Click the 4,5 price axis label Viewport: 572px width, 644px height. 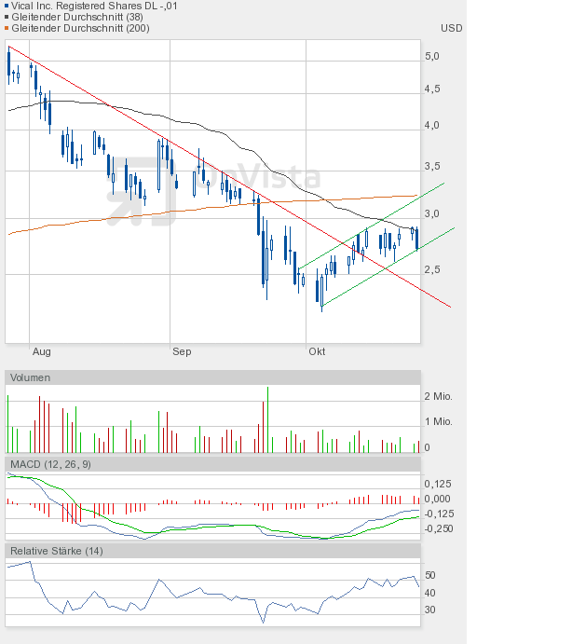432,89
